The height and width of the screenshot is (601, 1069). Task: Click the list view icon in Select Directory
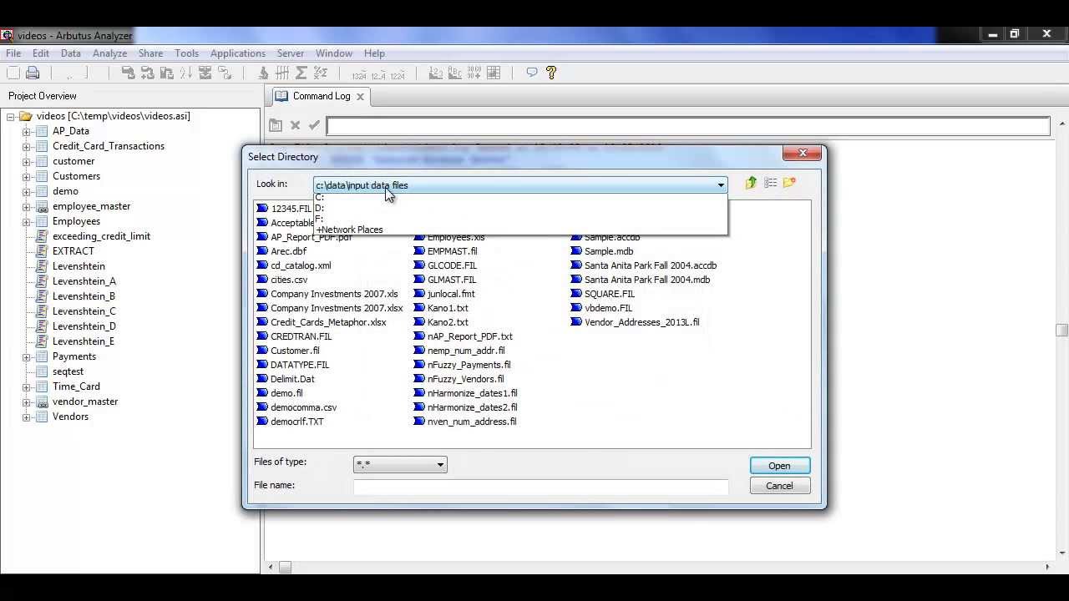pos(770,183)
